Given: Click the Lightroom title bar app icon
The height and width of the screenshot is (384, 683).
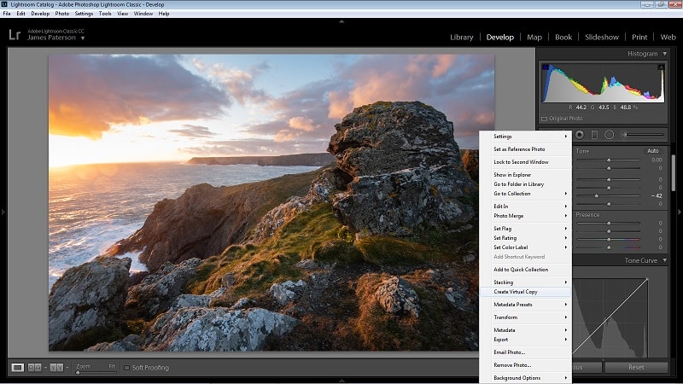Looking at the screenshot, I should pos(4,4).
